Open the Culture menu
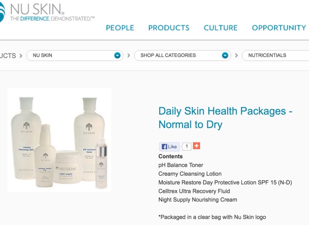 click(x=220, y=28)
